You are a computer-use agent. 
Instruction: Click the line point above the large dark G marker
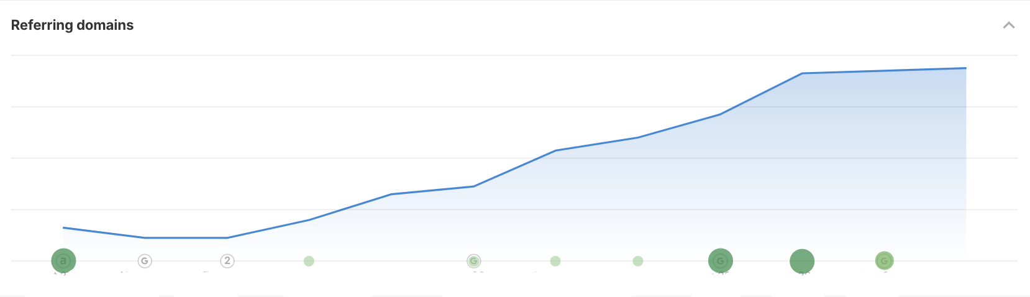[721, 114]
